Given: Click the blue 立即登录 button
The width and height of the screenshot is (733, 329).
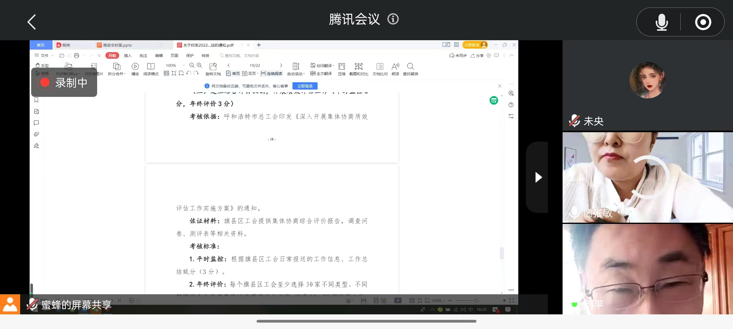Looking at the screenshot, I should 305,86.
